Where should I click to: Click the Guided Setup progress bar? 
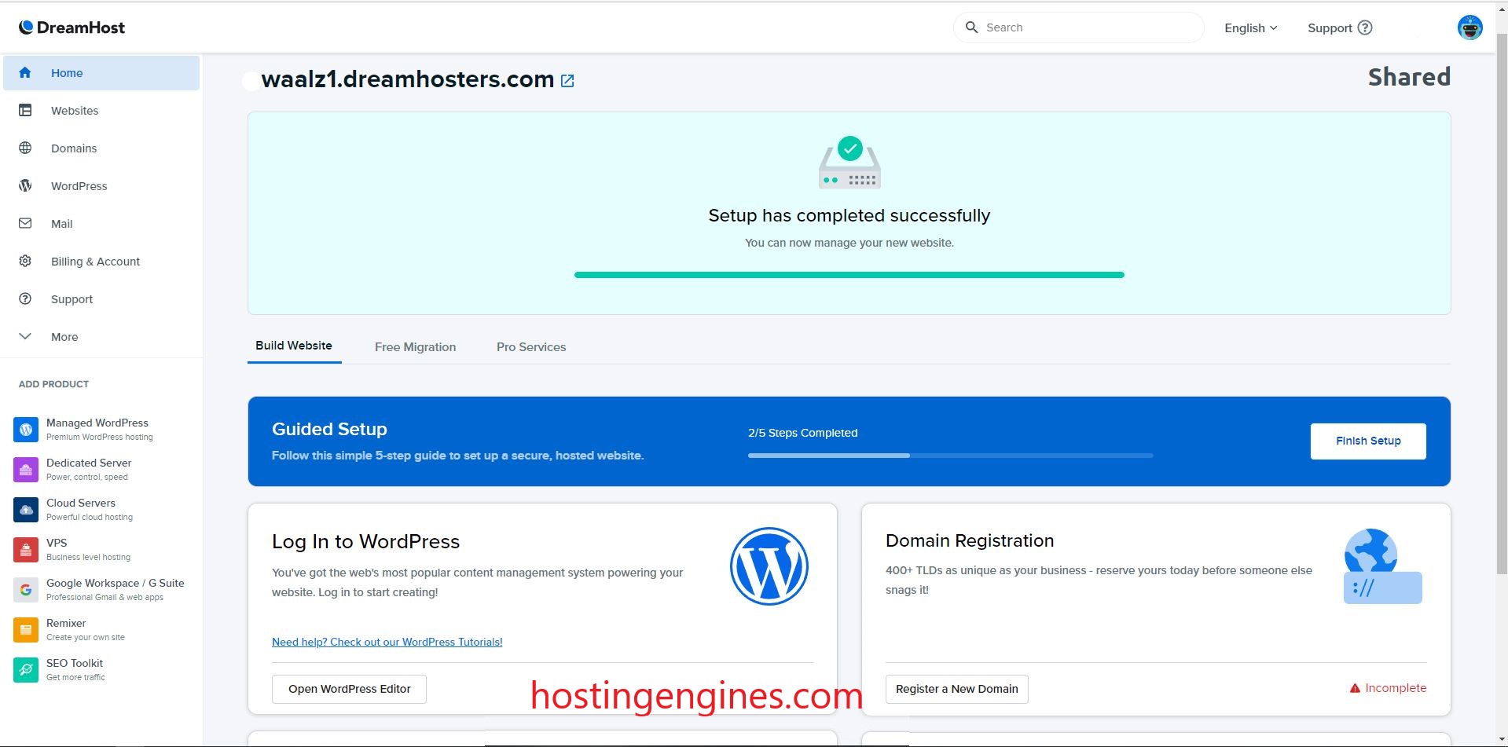[949, 455]
